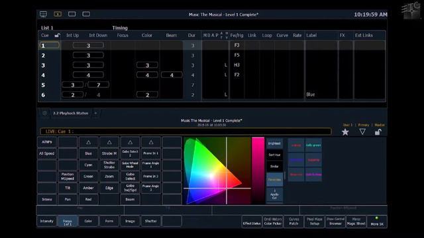Toggle the padlock icon under Master
The width and height of the screenshot is (424, 238).
point(378,132)
